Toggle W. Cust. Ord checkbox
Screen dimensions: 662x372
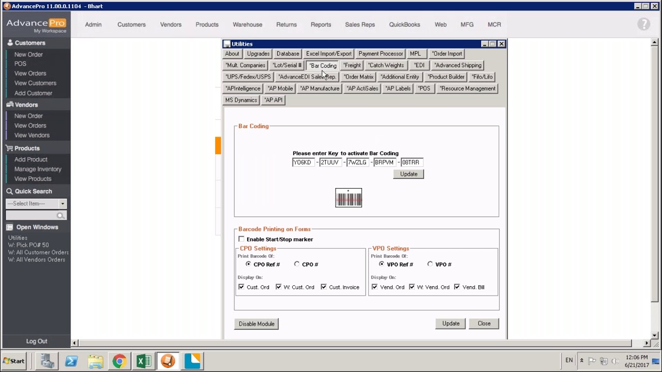pos(279,287)
